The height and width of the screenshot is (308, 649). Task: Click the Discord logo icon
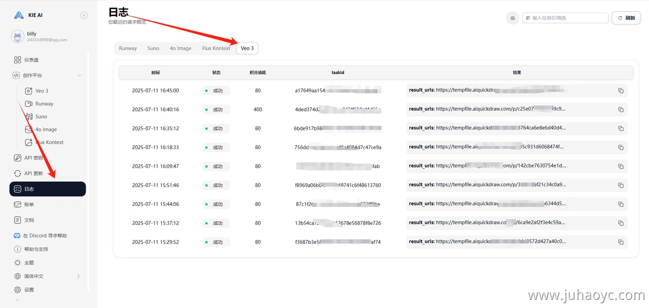pos(18,235)
